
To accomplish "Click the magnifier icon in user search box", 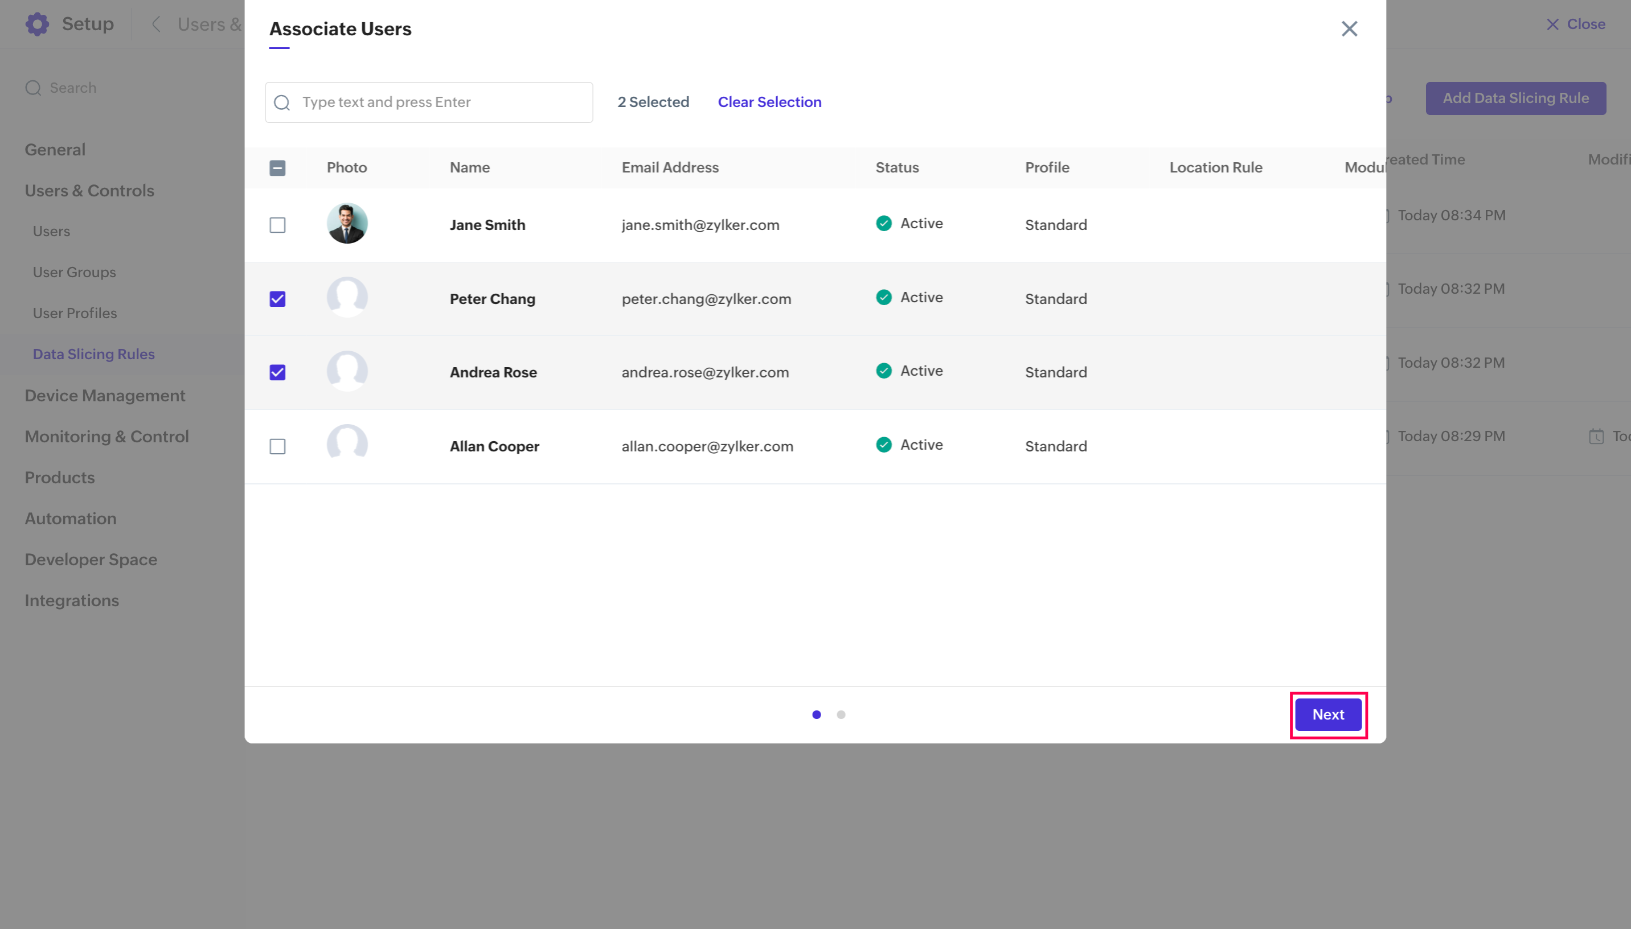I will [282, 102].
